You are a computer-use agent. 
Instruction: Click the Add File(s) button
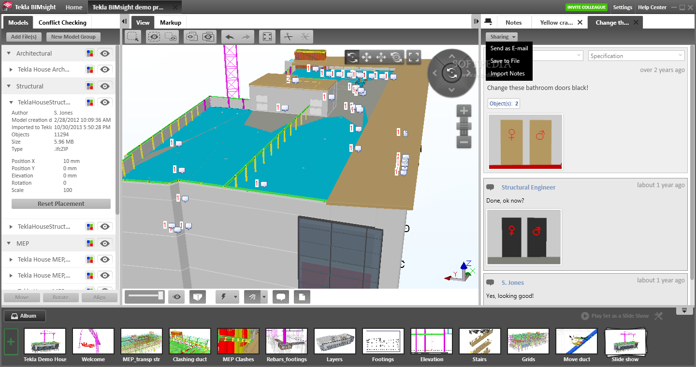(x=24, y=37)
